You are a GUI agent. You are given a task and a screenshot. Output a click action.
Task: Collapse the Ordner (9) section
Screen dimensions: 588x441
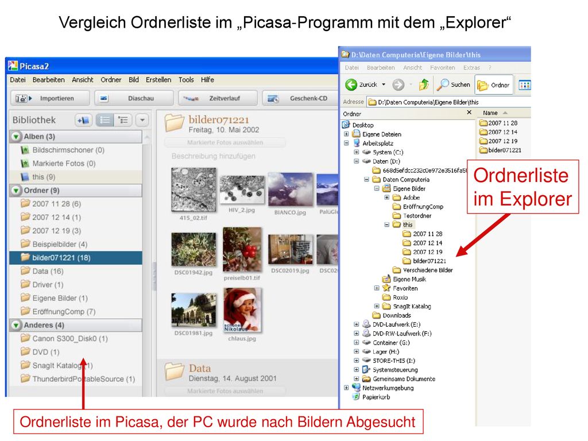point(16,191)
